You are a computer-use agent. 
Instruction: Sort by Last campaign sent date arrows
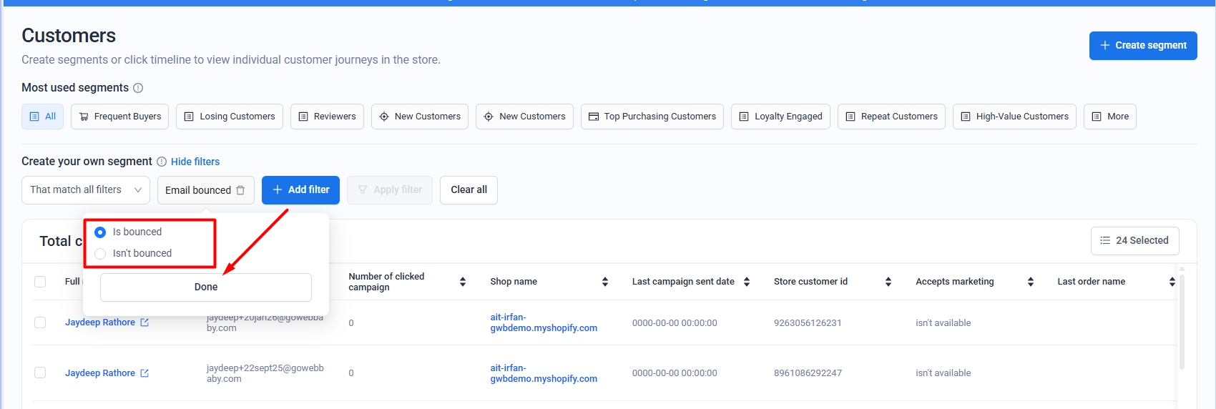coord(747,282)
